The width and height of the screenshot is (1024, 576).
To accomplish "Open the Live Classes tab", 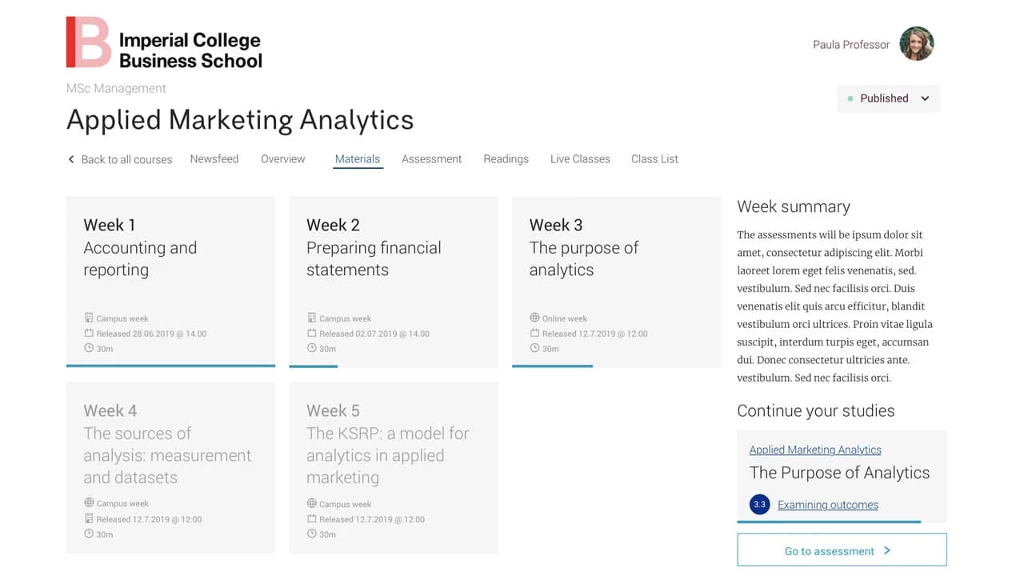I will click(580, 159).
